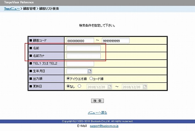The width and height of the screenshot is (195, 131).
Task: Select アイウエオ順 output order radio button
Action: tap(68, 78)
